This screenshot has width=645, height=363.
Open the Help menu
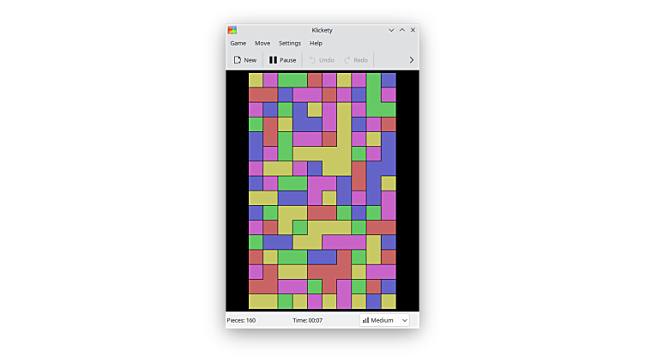(x=316, y=43)
